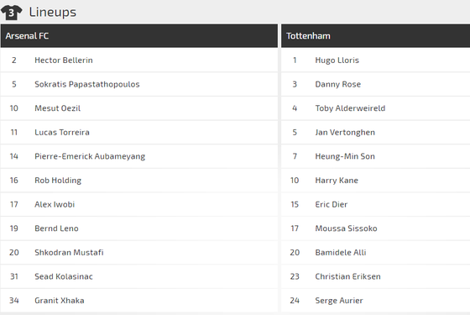The image size is (470, 315).
Task: Select player Hector Bellerin
Action: pyautogui.click(x=64, y=60)
